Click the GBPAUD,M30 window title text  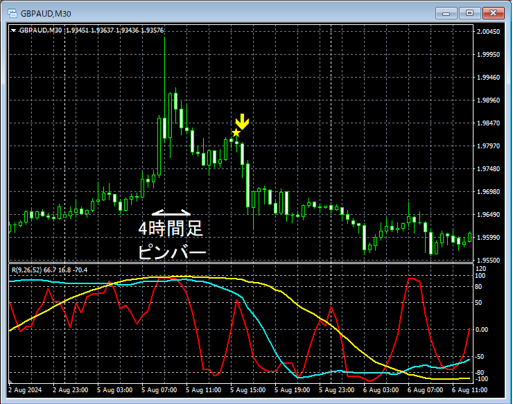(x=46, y=14)
